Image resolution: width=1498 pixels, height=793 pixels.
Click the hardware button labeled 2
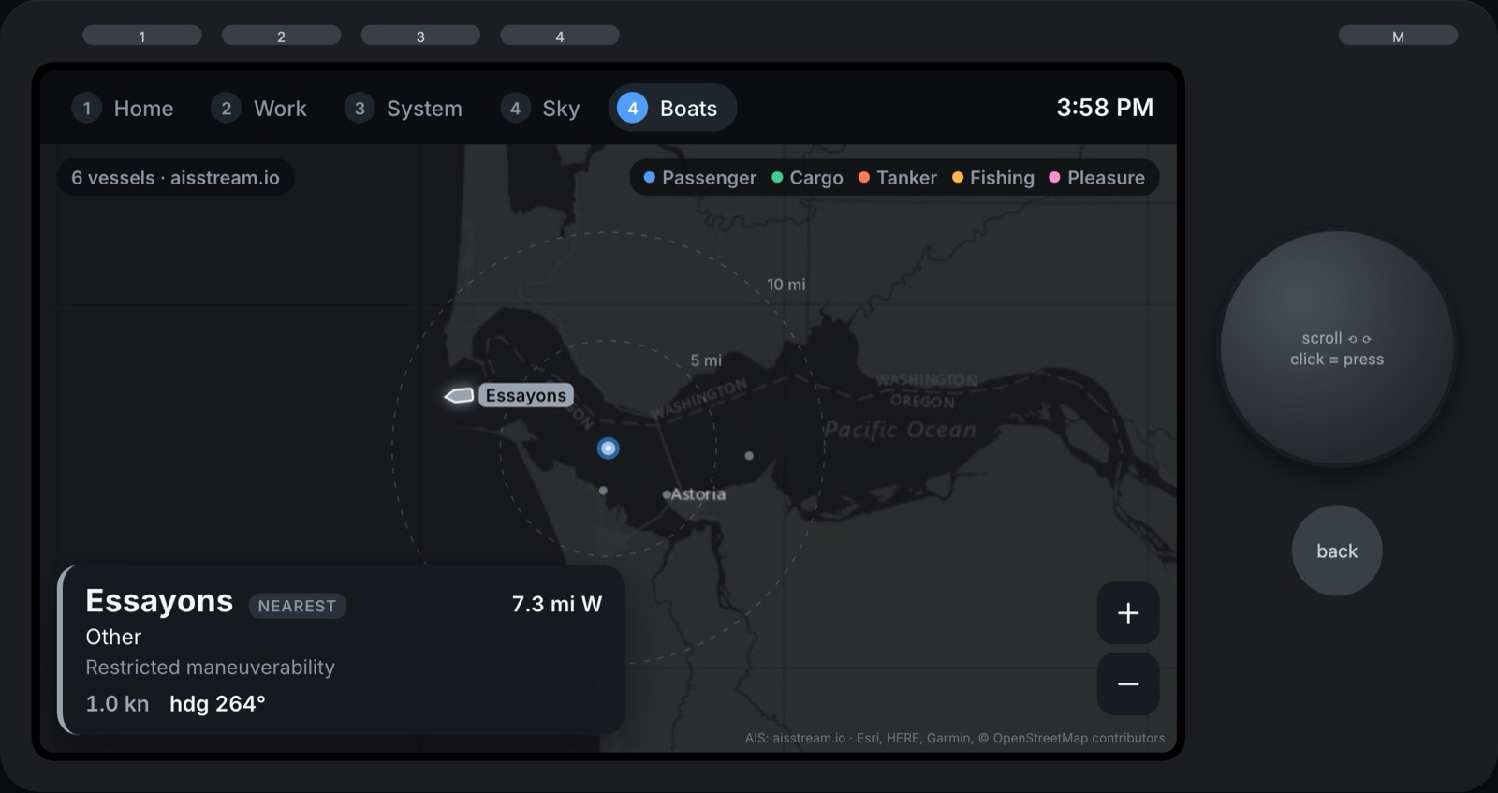click(x=281, y=36)
